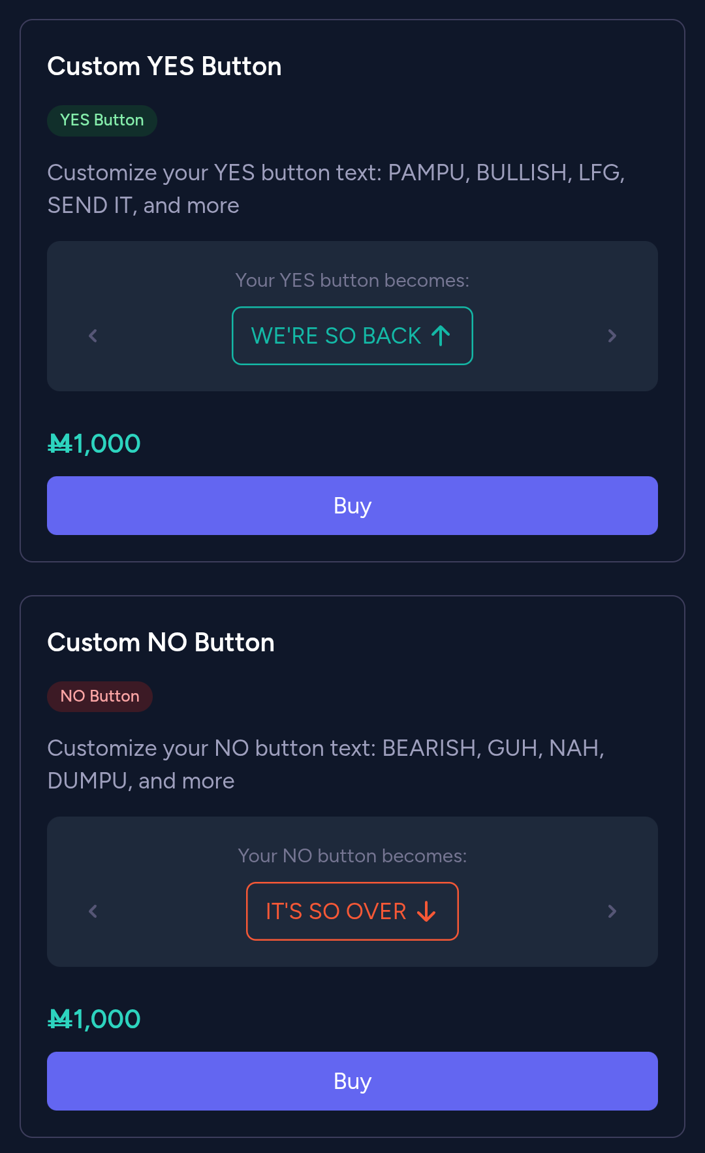The image size is (705, 1153).
Task: Select the red NO Button tag
Action: click(100, 696)
